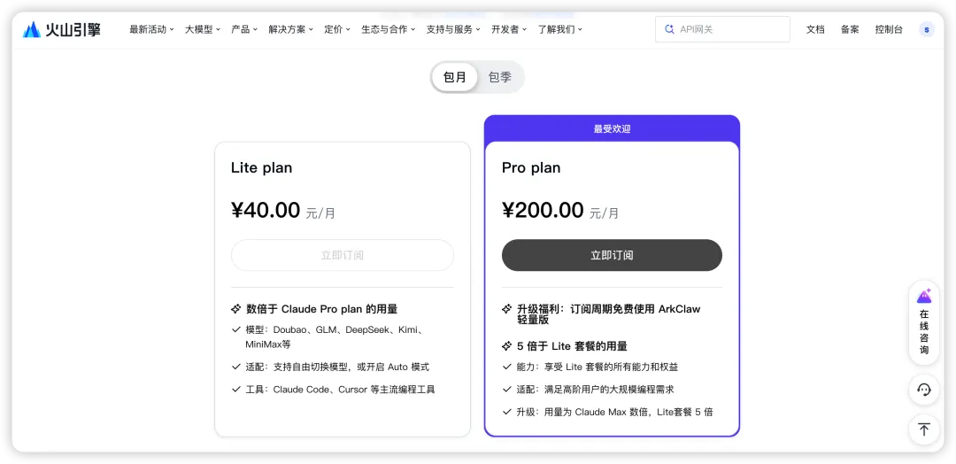The image size is (956, 464).
Task: Expand 生态与合作 menu
Action: coord(389,29)
